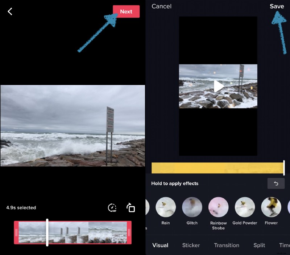This screenshot has width=290, height=255.
Task: Open the Transition tab
Action: tap(227, 245)
